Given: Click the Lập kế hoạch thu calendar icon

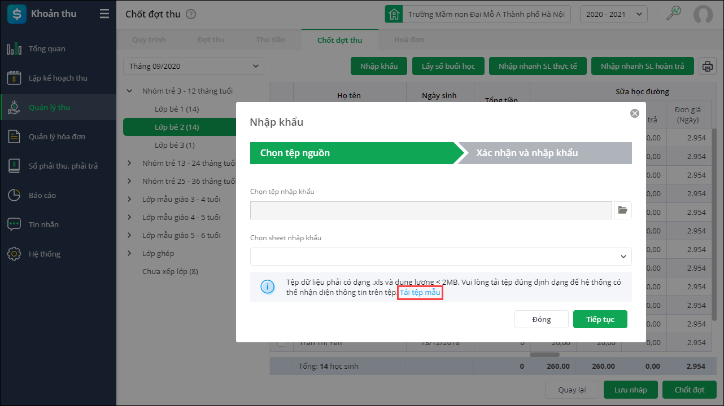Looking at the screenshot, I should 14,78.
